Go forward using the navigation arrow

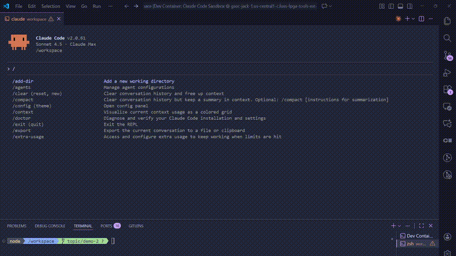(x=136, y=6)
